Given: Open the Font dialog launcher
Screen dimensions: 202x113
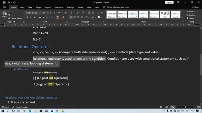Looking at the screenshot, I should click(67, 22).
